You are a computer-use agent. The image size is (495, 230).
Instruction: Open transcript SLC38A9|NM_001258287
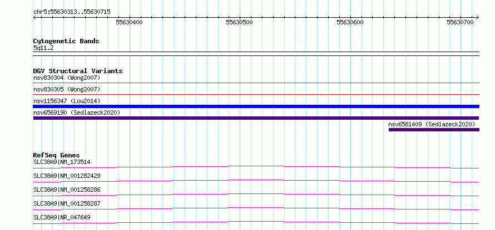tap(67, 204)
